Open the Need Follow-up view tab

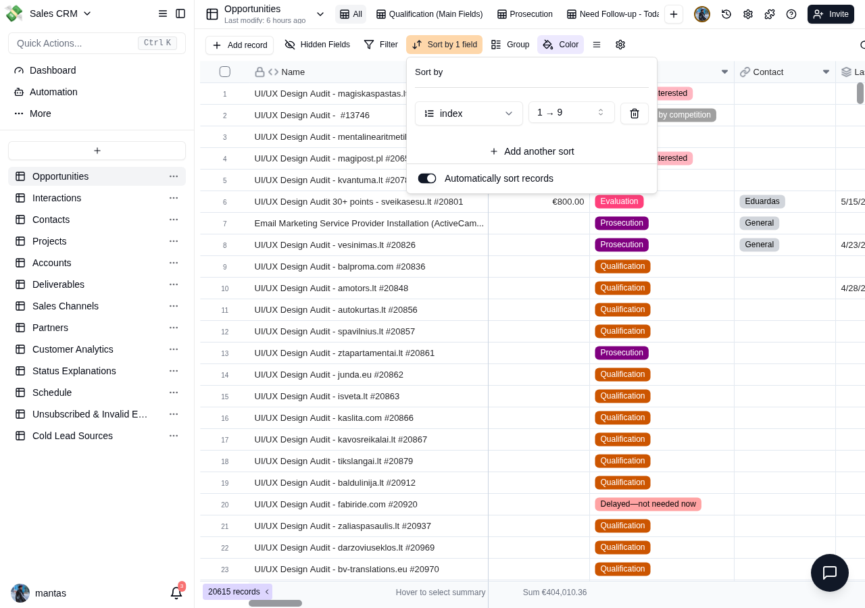click(x=612, y=14)
